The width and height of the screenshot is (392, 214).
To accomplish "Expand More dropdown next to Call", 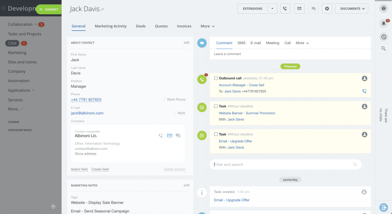I will coord(302,43).
